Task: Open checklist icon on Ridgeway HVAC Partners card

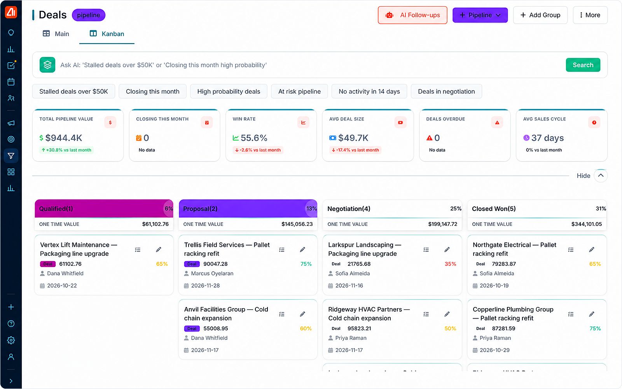Action: [426, 314]
